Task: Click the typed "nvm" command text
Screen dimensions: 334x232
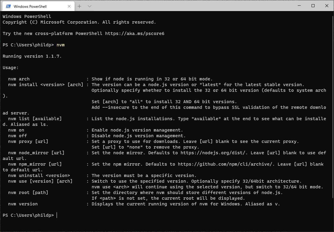Action: point(61,45)
